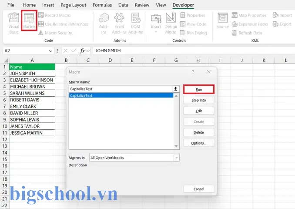Screen dimensions: 295x209
Task: Start Record Macro
Action: (54, 15)
